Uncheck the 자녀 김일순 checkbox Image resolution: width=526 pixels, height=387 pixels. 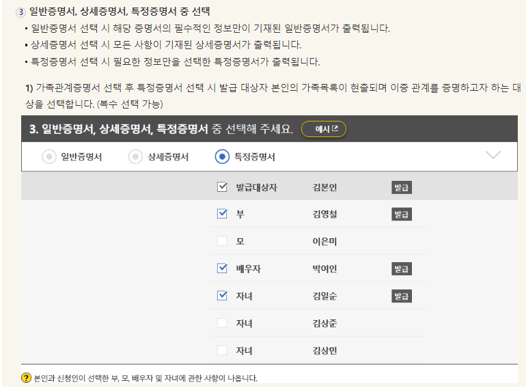coord(222,296)
